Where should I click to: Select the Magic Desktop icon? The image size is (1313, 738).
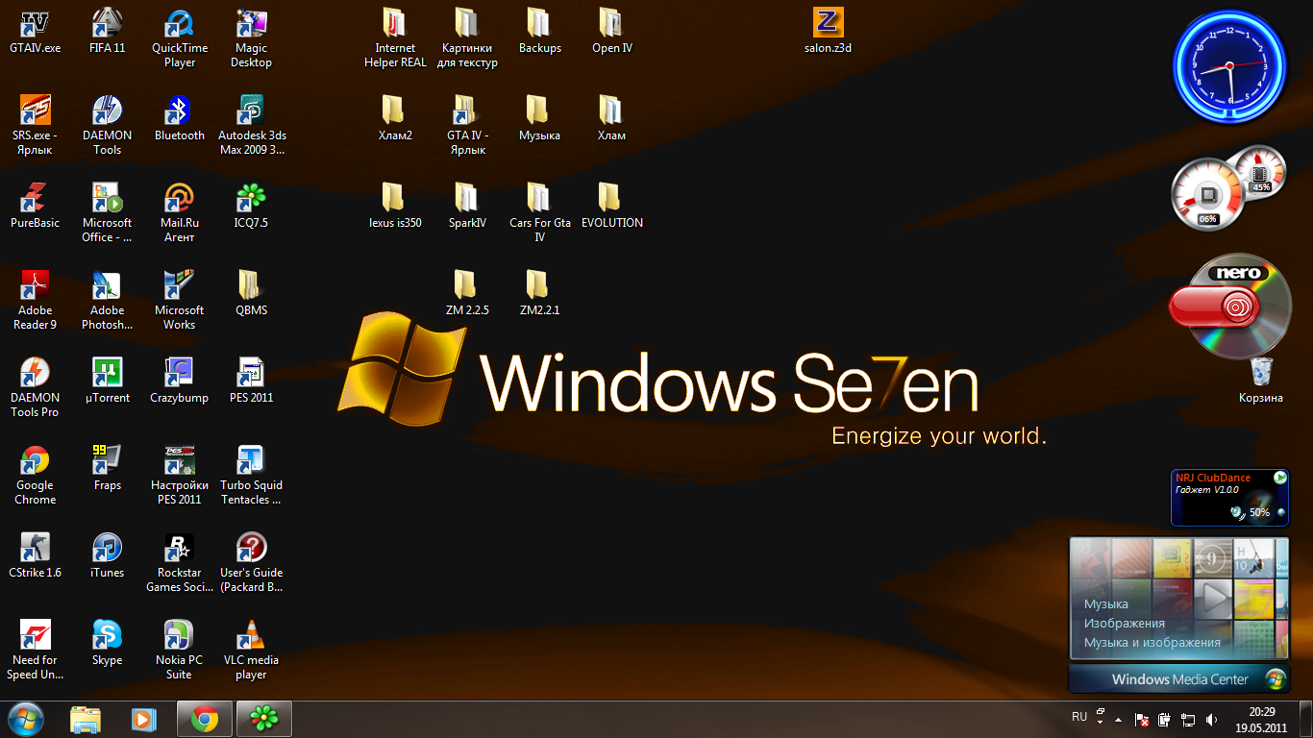click(x=251, y=38)
